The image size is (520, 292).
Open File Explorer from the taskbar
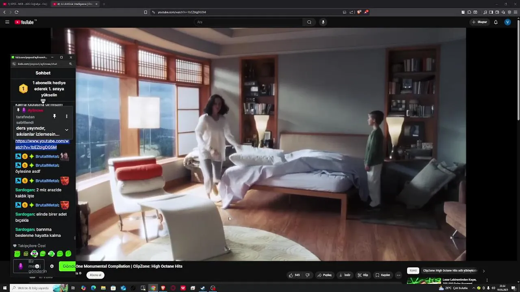coord(104,288)
